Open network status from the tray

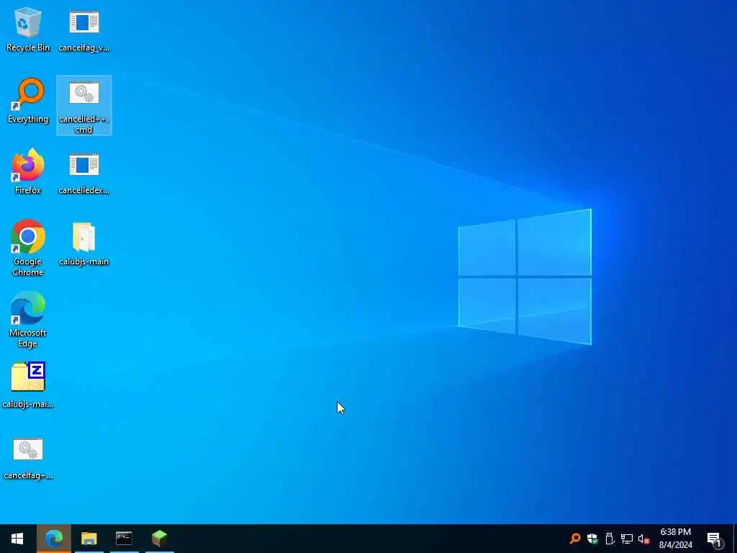click(x=627, y=539)
